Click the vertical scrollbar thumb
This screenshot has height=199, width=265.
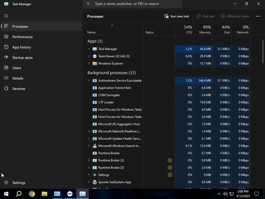(263, 52)
